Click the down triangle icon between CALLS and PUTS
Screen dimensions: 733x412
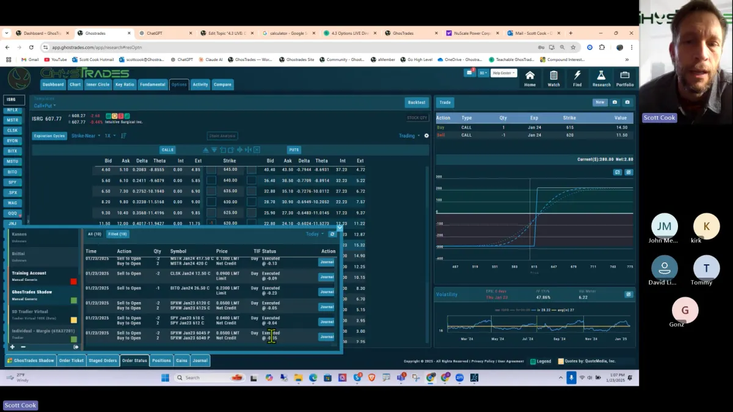[214, 150]
